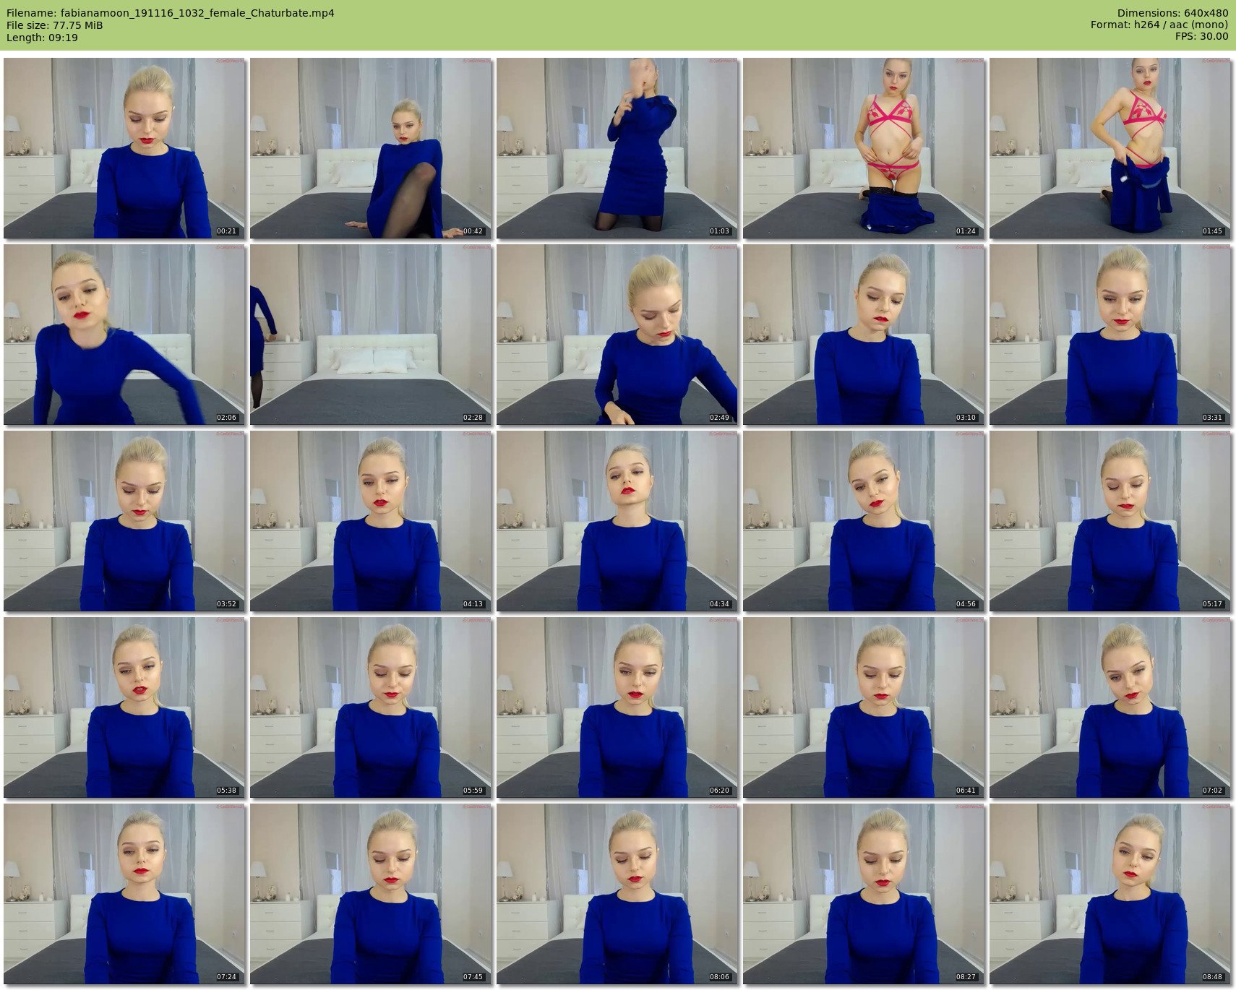Open the 06:41 thumbnail
The image size is (1236, 990).
click(x=863, y=707)
